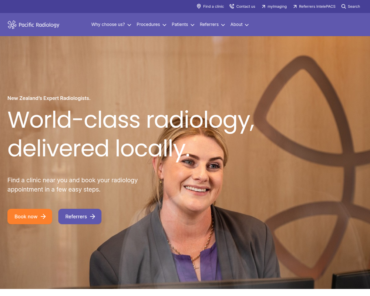
Task: Expand the About menu chevron
Action: pyautogui.click(x=247, y=25)
